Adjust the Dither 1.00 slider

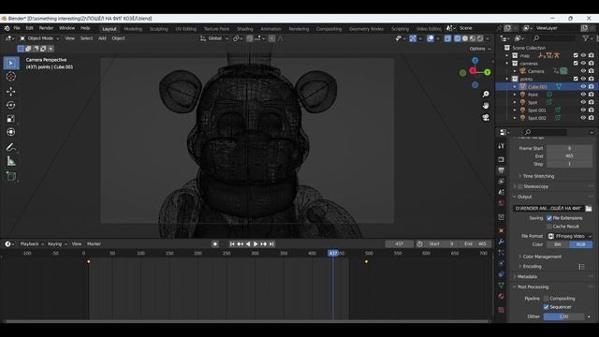coord(563,316)
